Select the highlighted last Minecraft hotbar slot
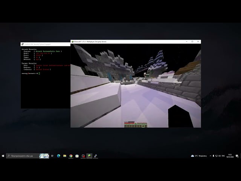 tap(143, 126)
